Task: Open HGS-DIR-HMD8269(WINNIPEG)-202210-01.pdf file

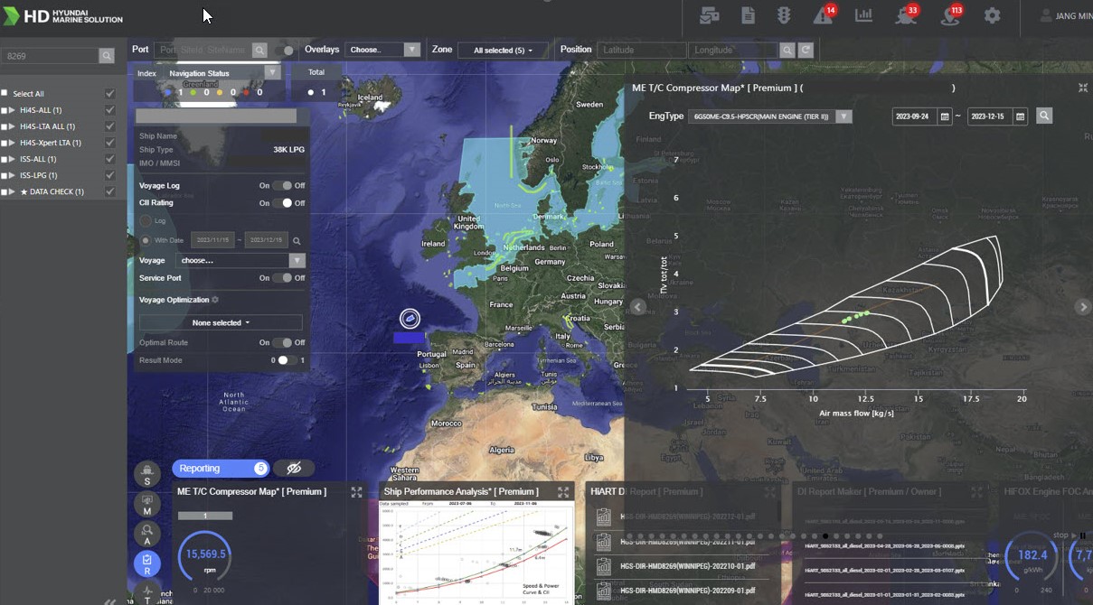Action: coord(687,566)
